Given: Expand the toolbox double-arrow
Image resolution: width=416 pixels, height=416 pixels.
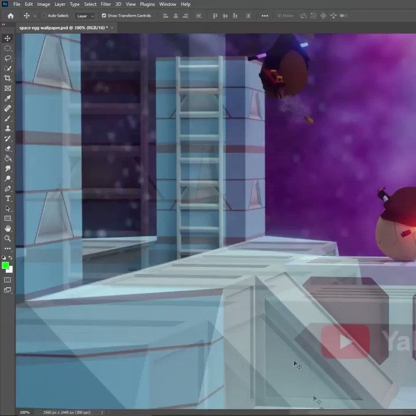Looking at the screenshot, I should click(x=3, y=24).
